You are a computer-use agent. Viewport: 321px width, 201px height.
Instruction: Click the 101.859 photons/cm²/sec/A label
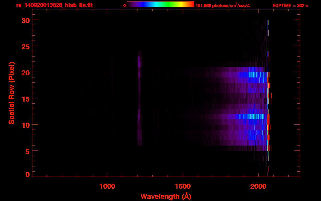click(223, 5)
